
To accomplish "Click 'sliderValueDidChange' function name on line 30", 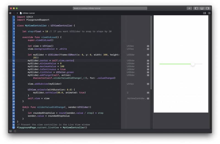I will (51, 107).
